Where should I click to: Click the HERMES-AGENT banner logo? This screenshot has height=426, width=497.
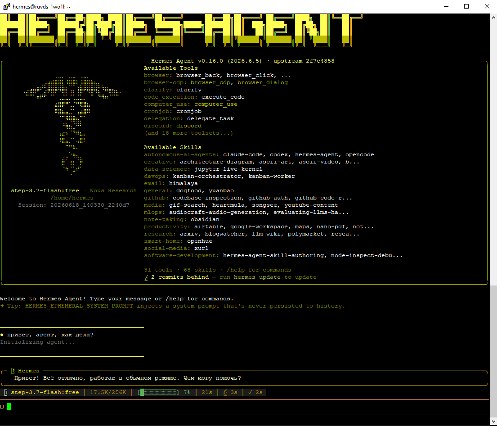pyautogui.click(x=181, y=31)
